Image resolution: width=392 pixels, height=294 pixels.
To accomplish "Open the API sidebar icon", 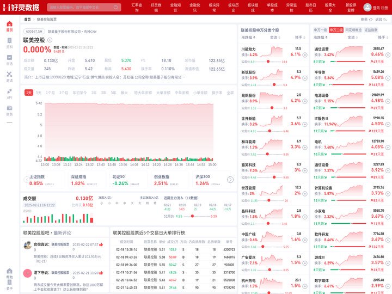I will [9, 94].
